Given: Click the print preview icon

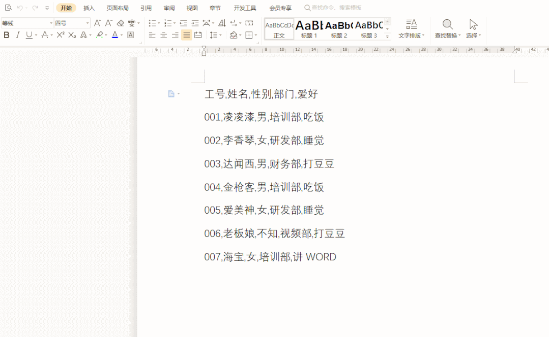Looking at the screenshot, I should (8, 8).
